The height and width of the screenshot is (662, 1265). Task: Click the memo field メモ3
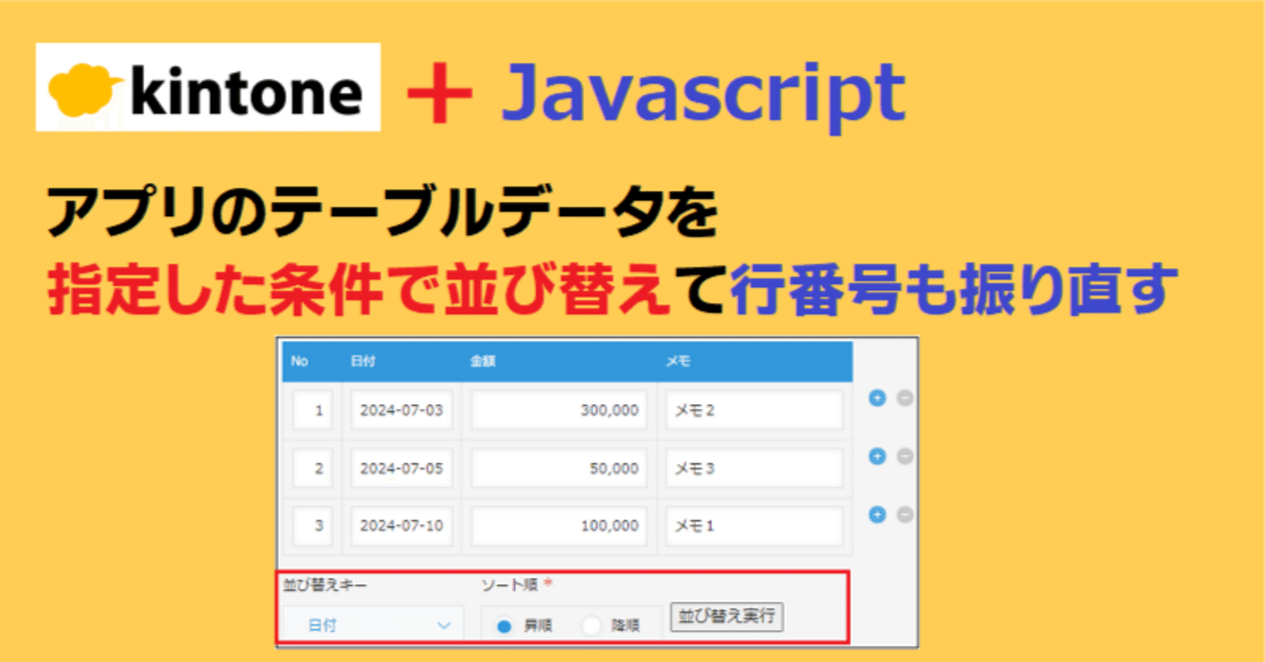pos(754,468)
